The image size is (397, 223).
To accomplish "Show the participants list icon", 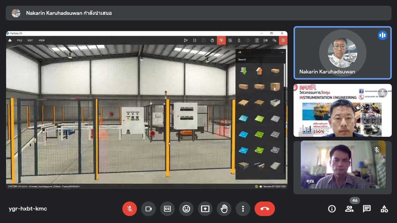I will tap(349, 209).
